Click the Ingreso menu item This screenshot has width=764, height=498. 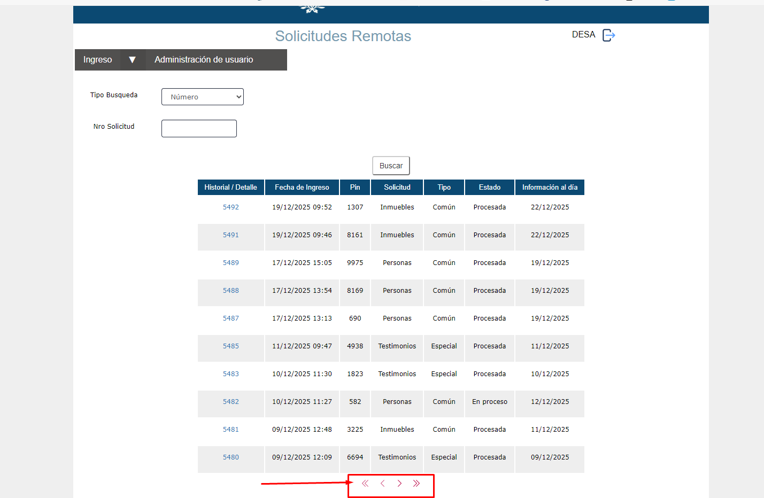click(x=98, y=60)
